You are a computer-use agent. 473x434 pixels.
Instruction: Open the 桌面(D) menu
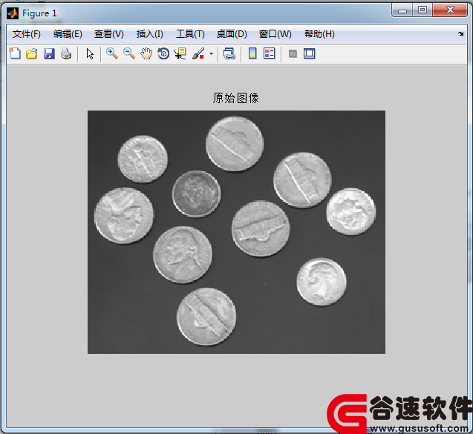click(232, 34)
